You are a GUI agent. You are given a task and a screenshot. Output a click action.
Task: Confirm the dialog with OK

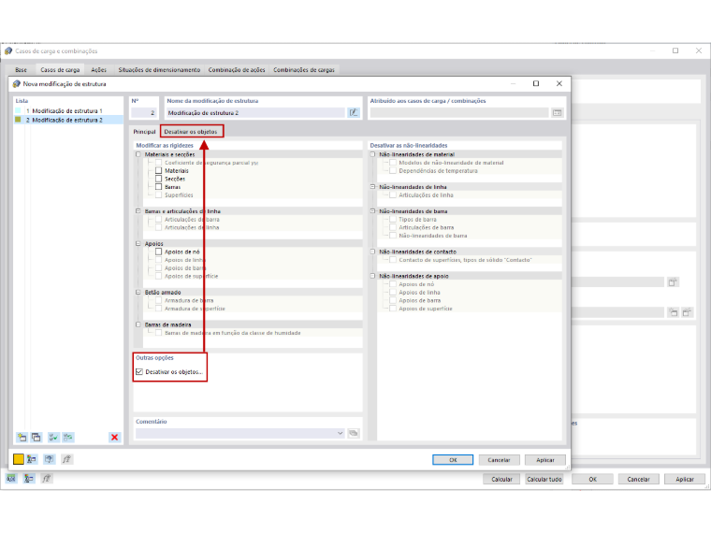pyautogui.click(x=453, y=459)
